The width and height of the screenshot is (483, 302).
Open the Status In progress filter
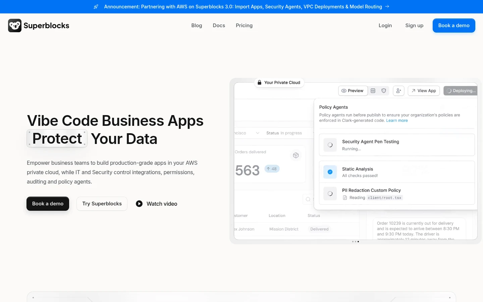point(284,133)
